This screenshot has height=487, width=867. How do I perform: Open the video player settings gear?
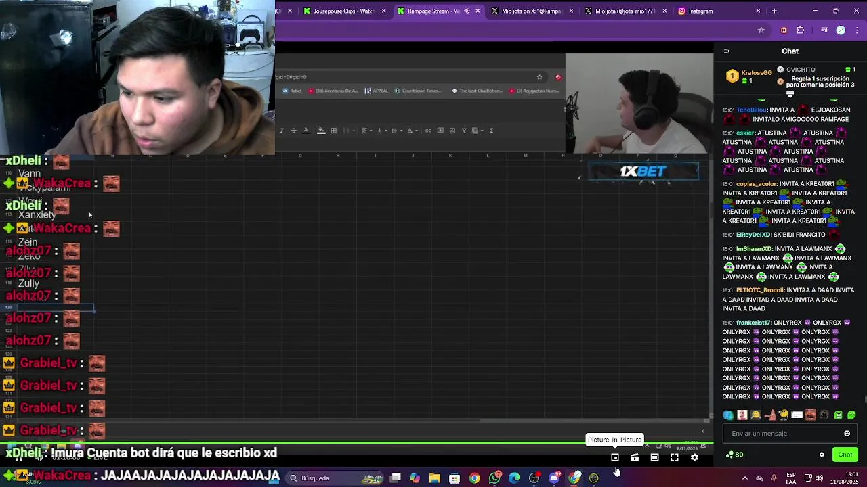pos(694,458)
